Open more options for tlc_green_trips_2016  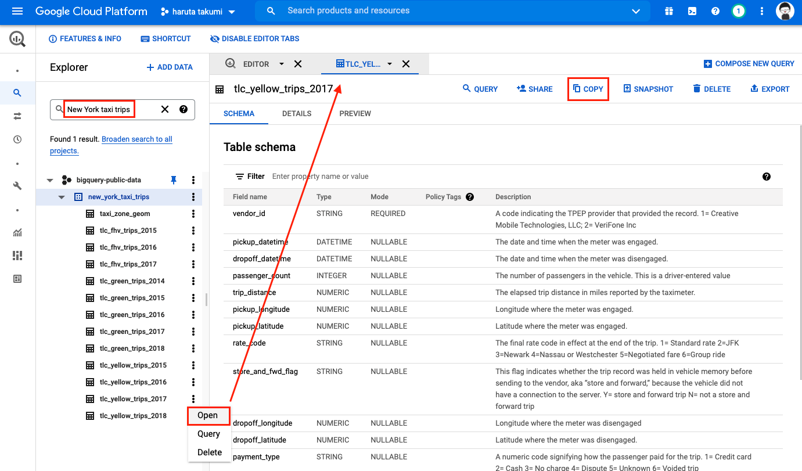click(193, 314)
